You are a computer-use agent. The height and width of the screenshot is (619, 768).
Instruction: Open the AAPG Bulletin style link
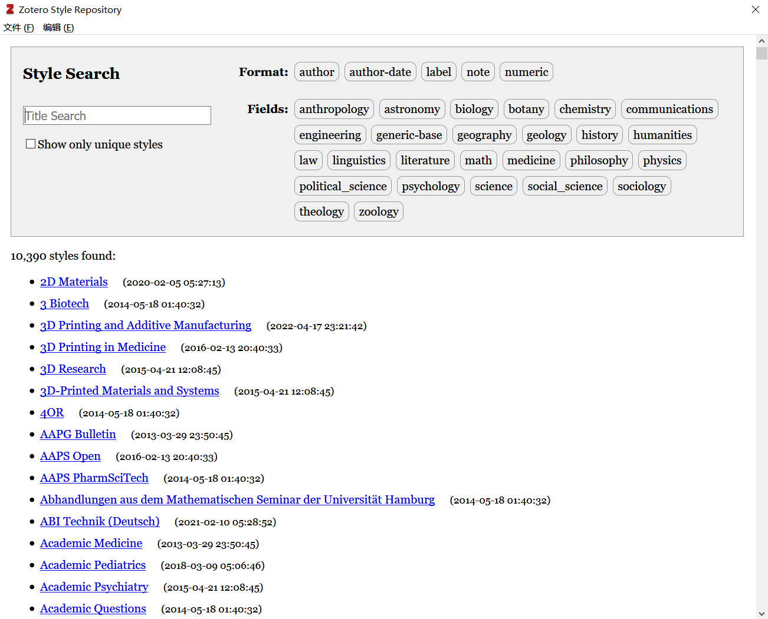[78, 434]
